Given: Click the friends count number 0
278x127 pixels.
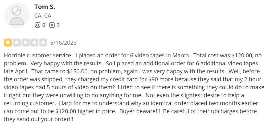Looking at the screenshot, I should pyautogui.click(x=44, y=25).
